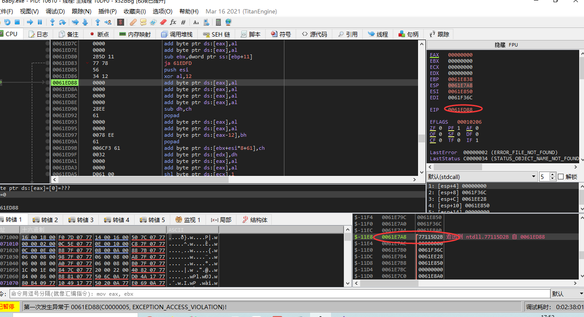The width and height of the screenshot is (584, 317).
Task: Click the Run arrow toolbar icon
Action: [x=30, y=22]
